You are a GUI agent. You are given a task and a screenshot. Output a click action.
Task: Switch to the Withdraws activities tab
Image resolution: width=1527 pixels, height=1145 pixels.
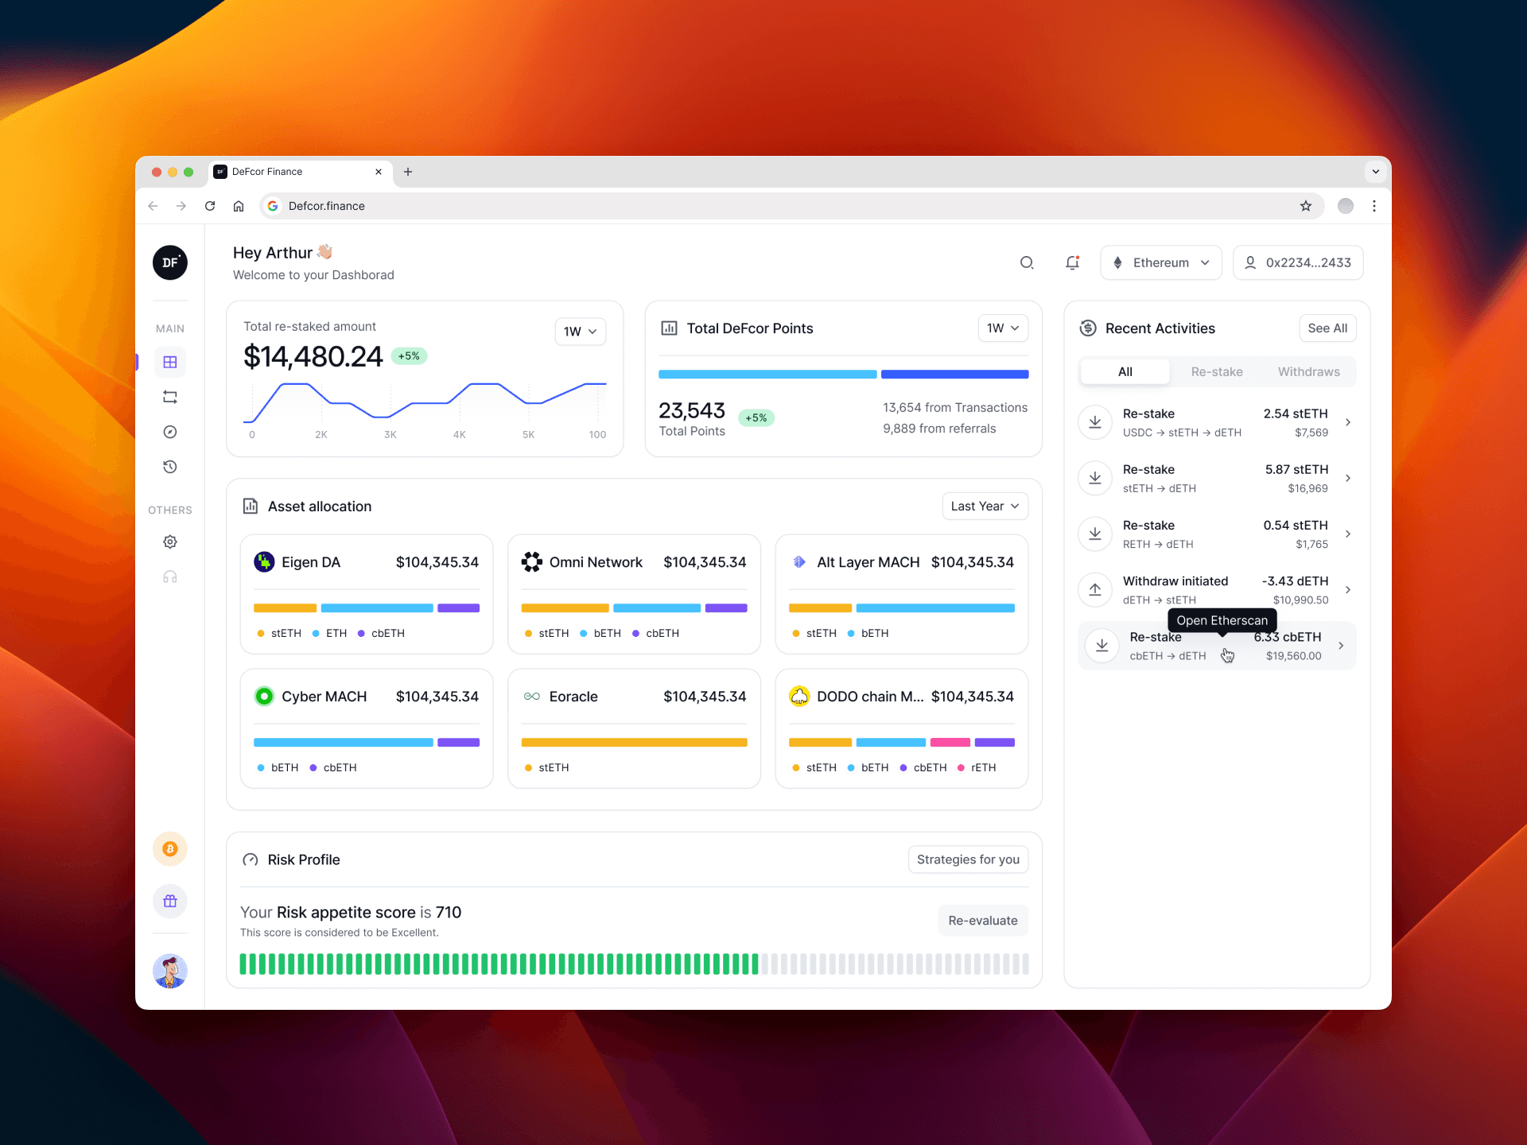tap(1308, 371)
